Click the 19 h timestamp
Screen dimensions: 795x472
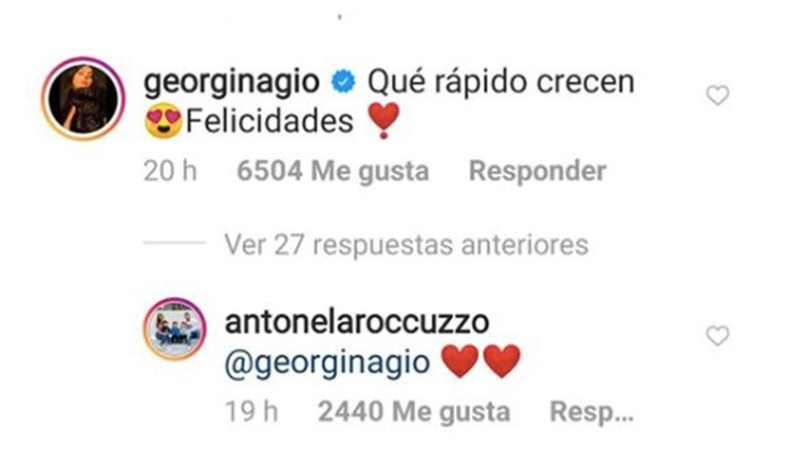[x=251, y=411]
